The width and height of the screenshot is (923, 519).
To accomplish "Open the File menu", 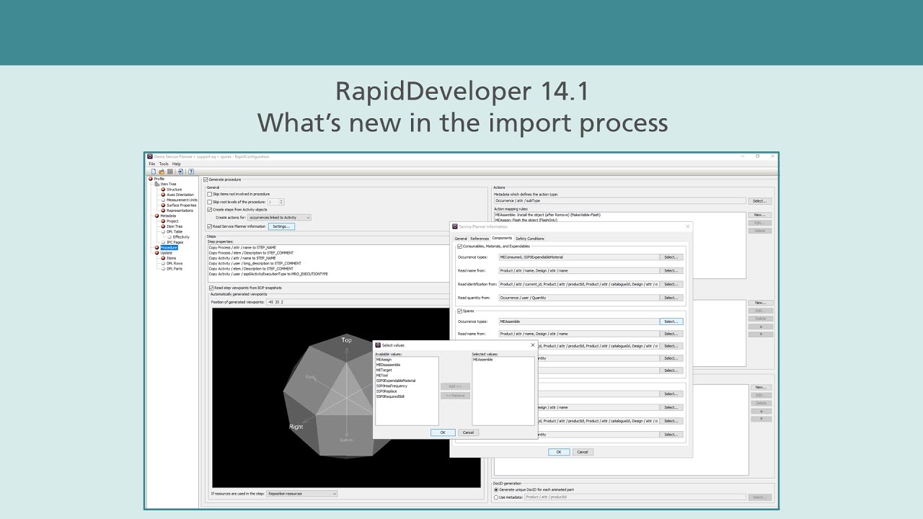I will (x=152, y=164).
